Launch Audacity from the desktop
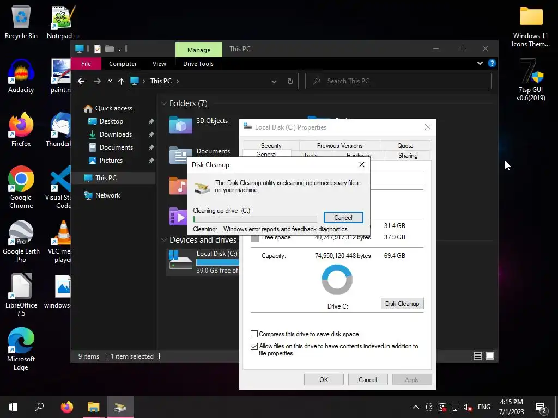This screenshot has height=418, width=558. tap(21, 76)
